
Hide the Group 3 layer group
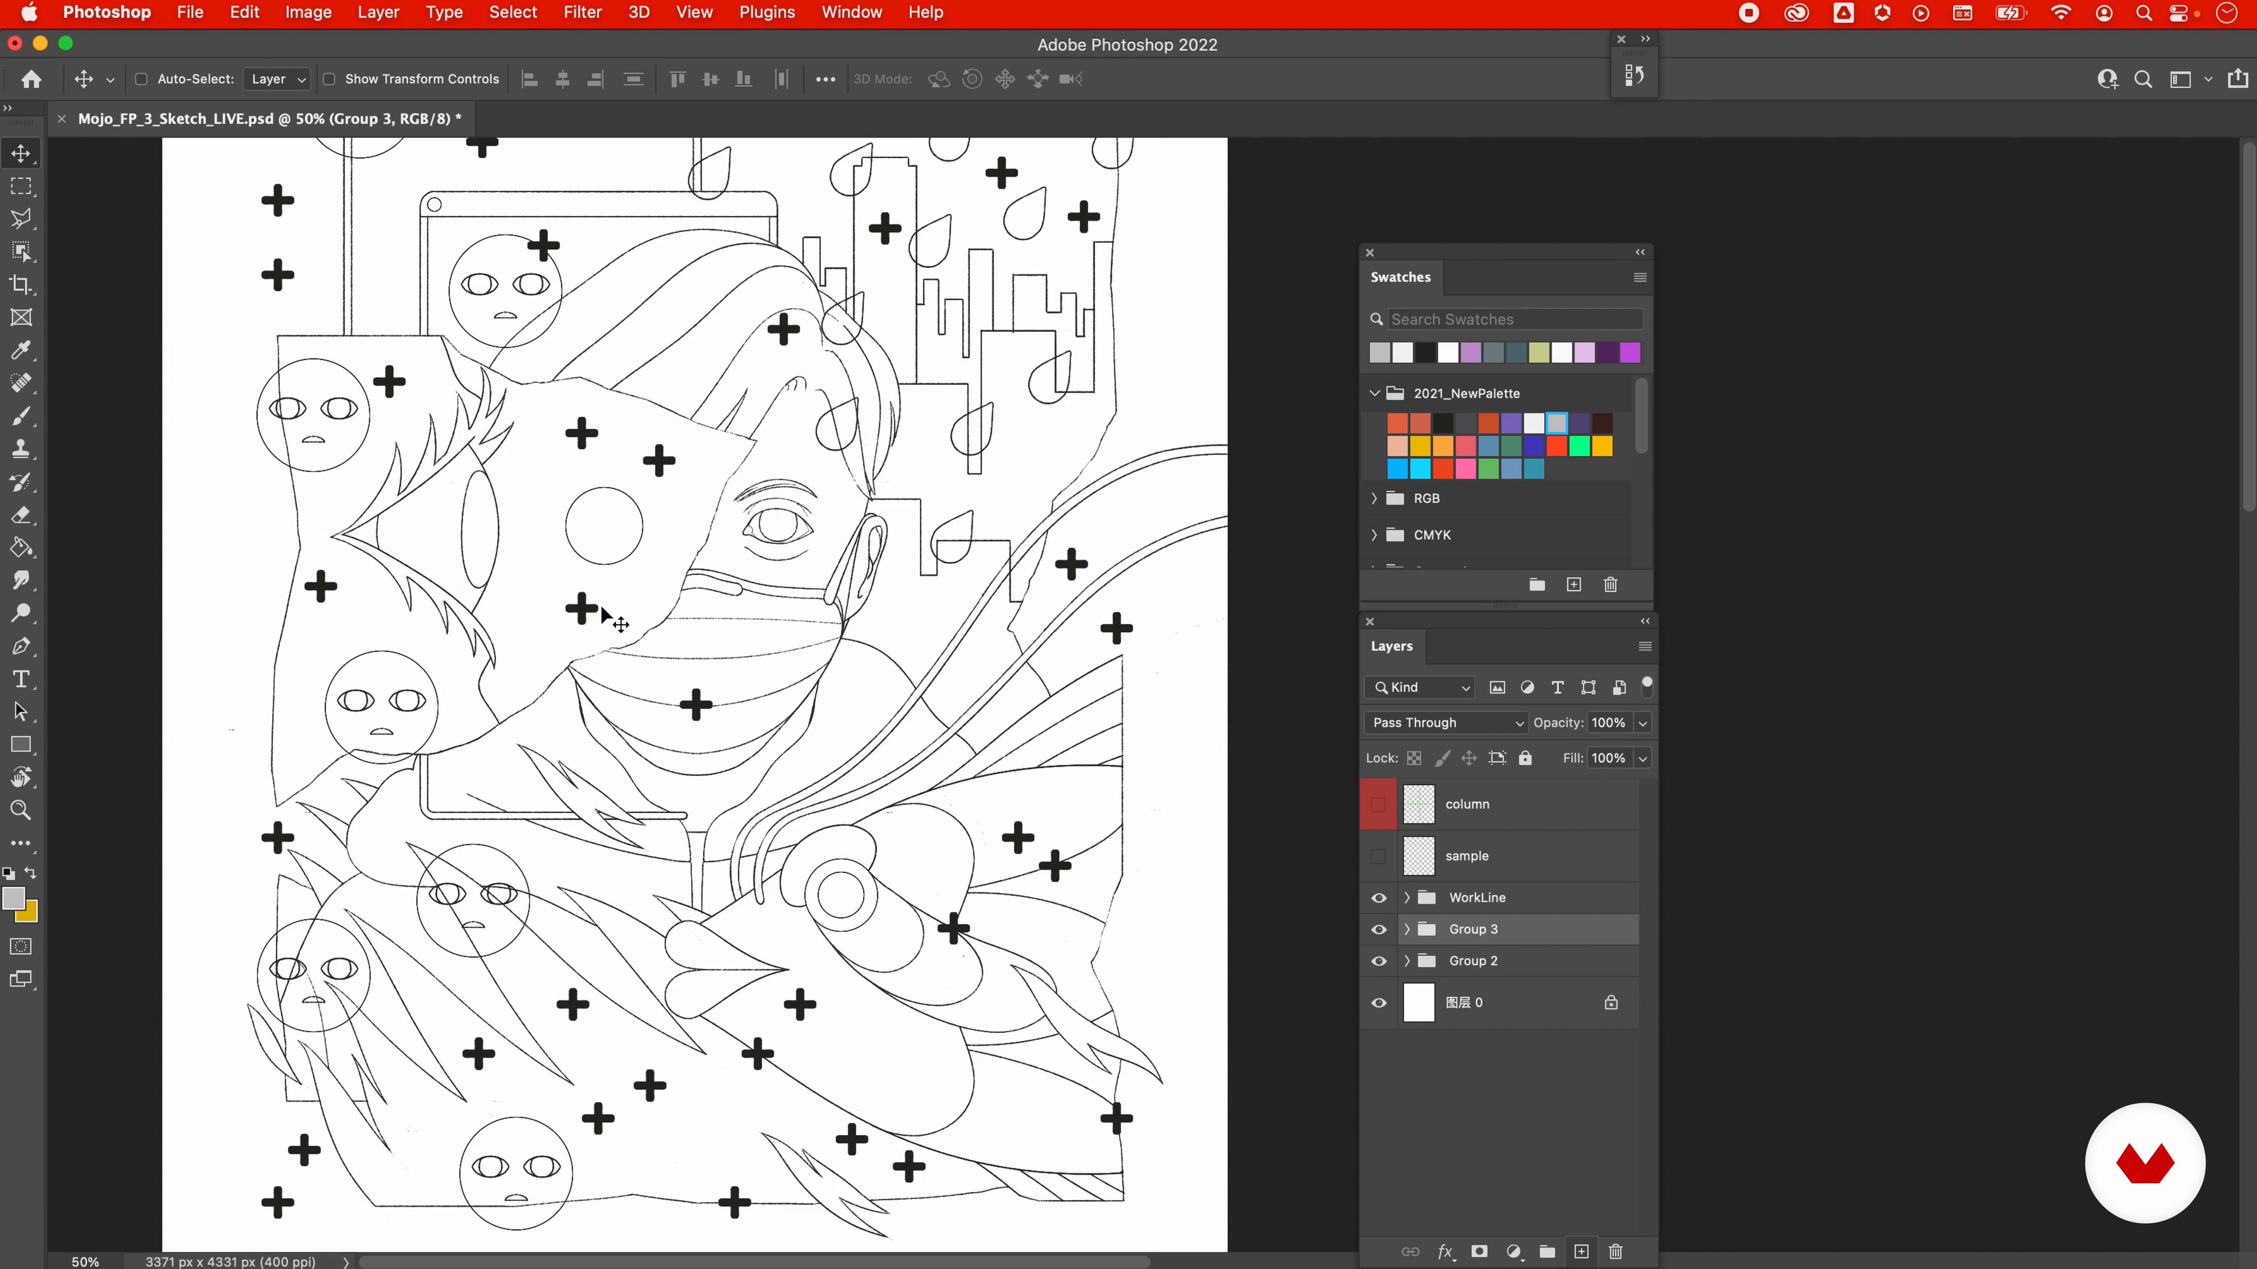pyautogui.click(x=1379, y=929)
